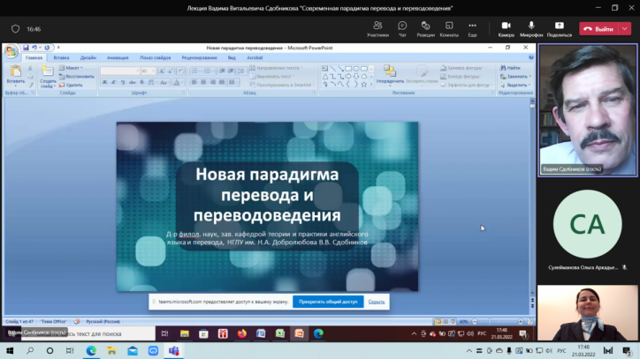Viewport: 640px width, 359px height.
Task: Open the font size combo box
Action: [x=148, y=71]
